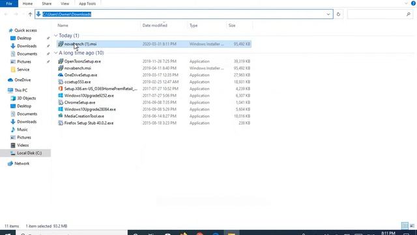Switch to Large icons view layout
This screenshot has width=417, height=235.
[x=412, y=226]
